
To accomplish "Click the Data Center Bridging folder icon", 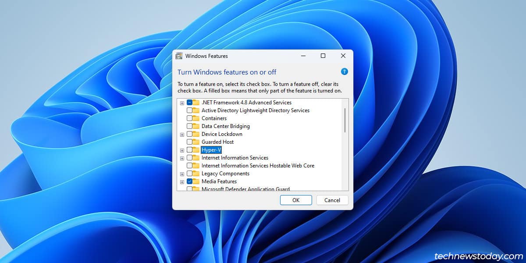I will point(196,126).
